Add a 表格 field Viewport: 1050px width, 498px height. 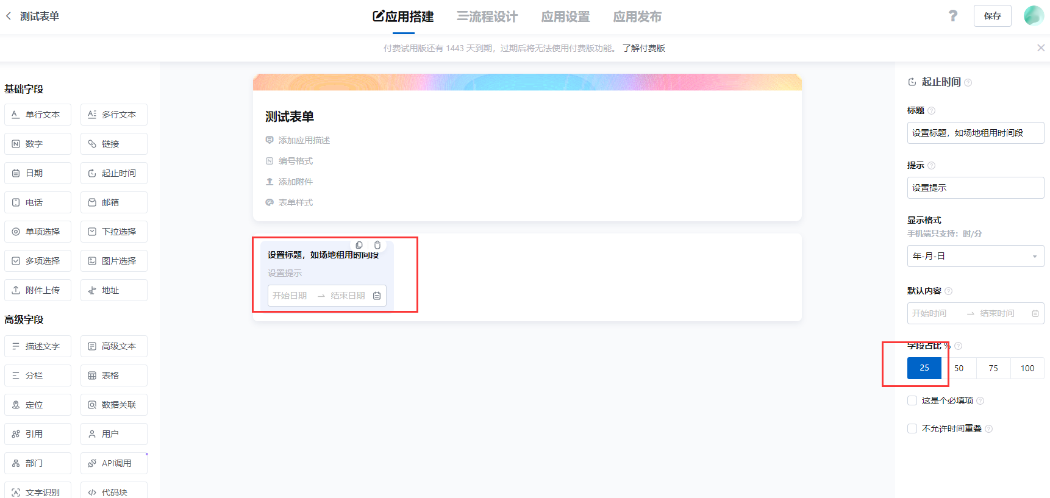114,375
